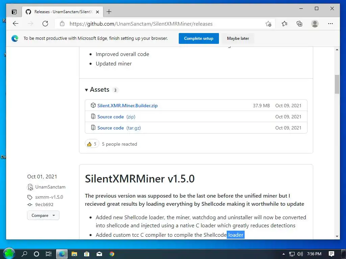Screen dimensions: 346x259
Task: Click the scrollbar down arrow
Action: point(337,236)
